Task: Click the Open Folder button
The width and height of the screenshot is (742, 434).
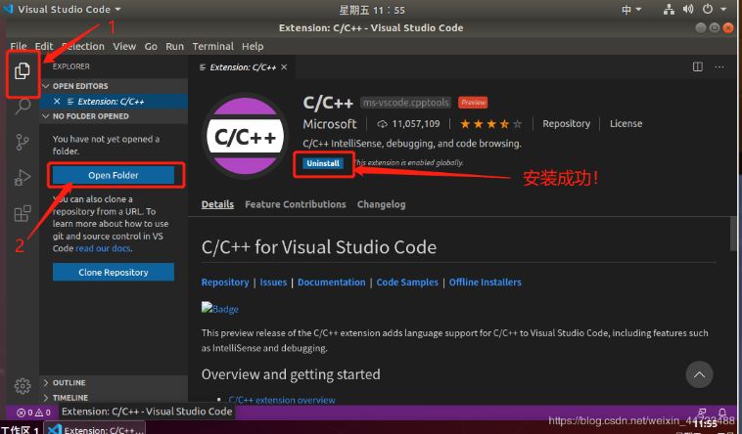Action: 114,175
